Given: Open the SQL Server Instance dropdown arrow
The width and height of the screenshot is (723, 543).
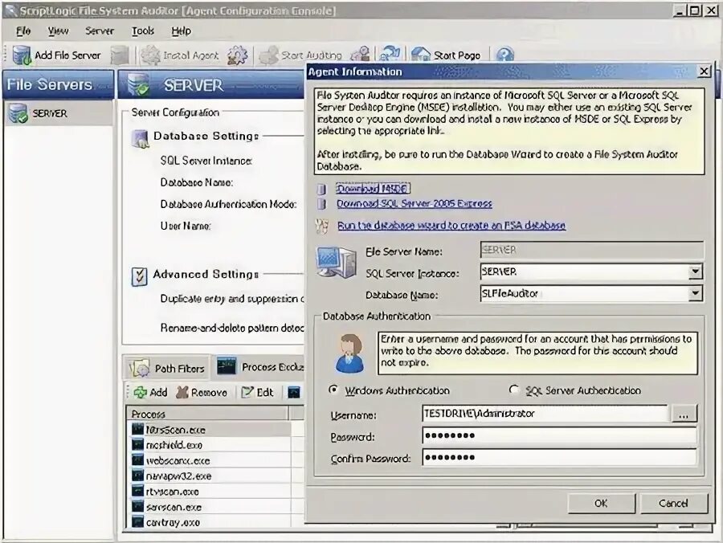Looking at the screenshot, I should [x=696, y=271].
